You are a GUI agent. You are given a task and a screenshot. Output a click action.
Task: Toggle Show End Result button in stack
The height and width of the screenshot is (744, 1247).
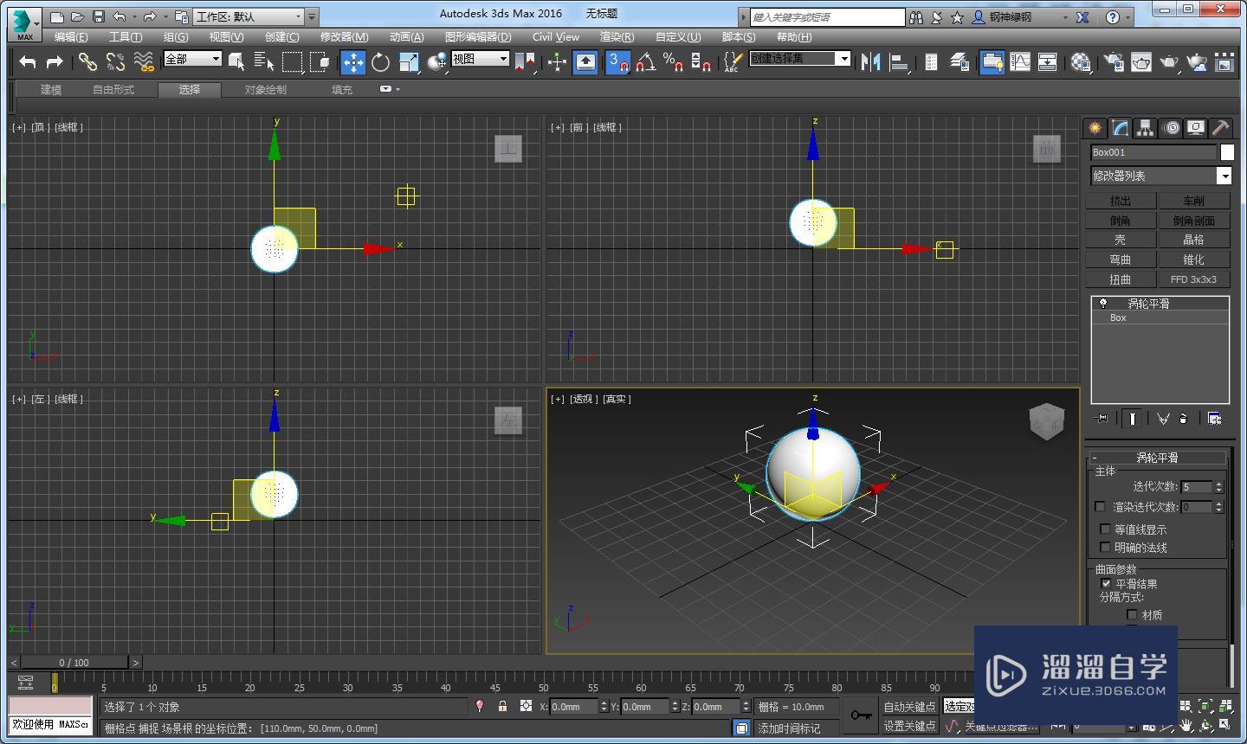click(1132, 419)
